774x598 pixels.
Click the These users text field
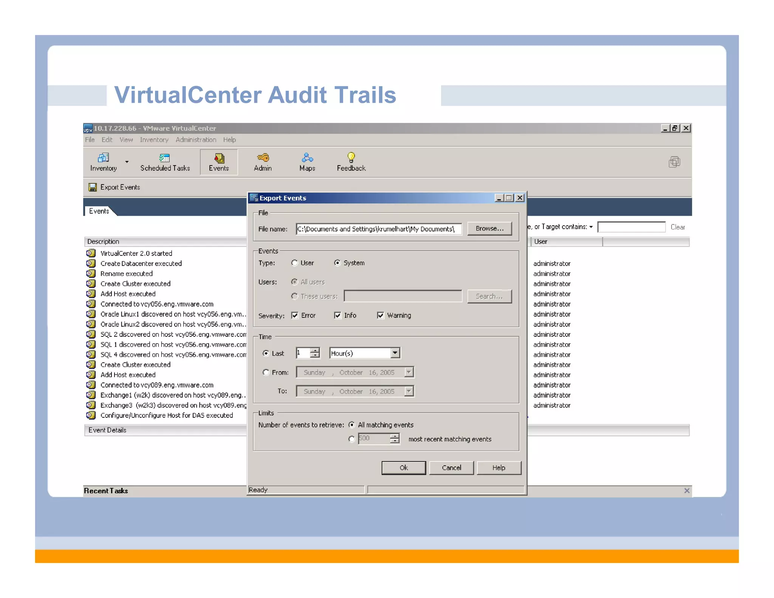pos(403,296)
